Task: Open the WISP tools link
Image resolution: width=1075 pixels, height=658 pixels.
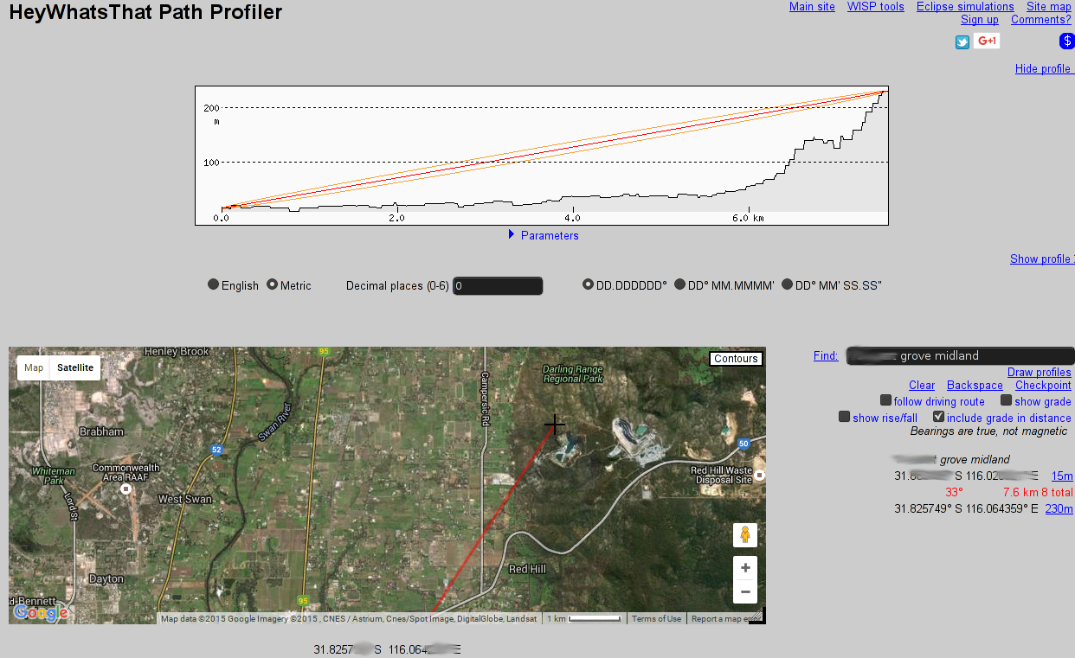Action: tap(875, 7)
